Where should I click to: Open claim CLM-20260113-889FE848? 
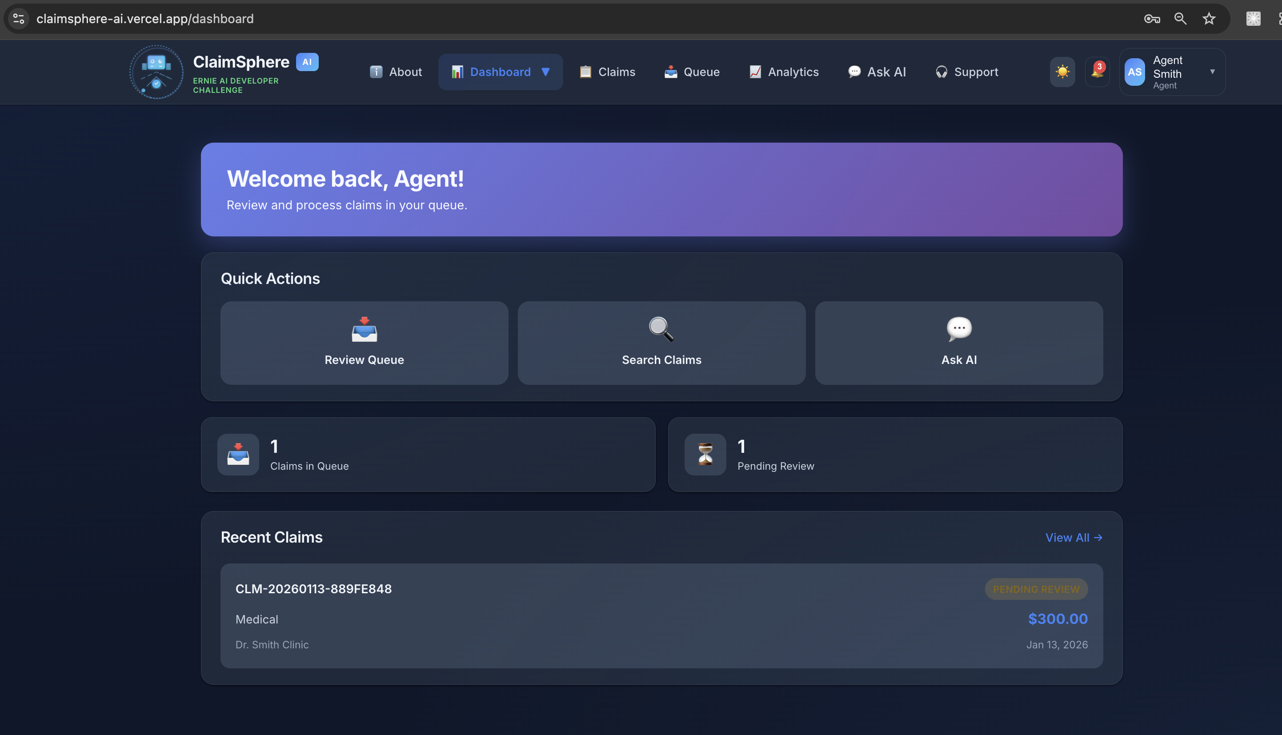[313, 589]
